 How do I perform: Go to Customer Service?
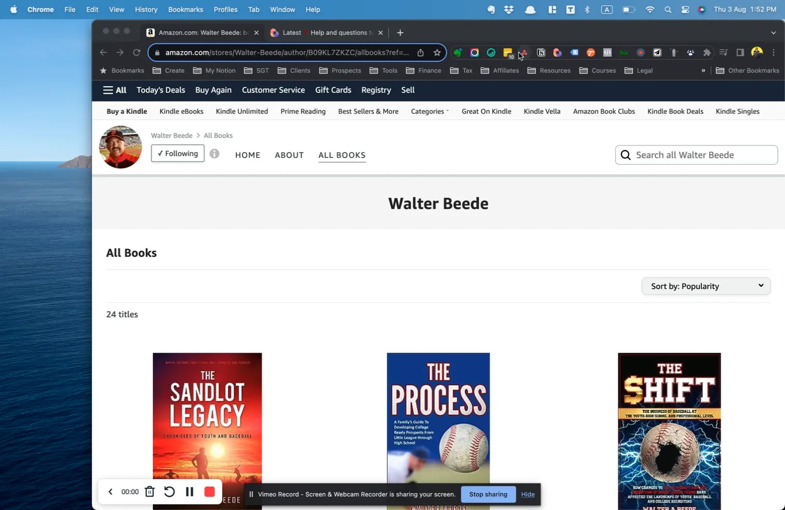click(x=273, y=90)
